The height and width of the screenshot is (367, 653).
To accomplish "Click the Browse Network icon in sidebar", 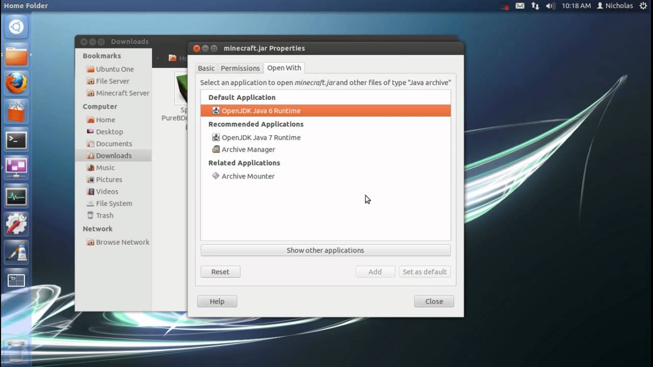I will pos(90,242).
